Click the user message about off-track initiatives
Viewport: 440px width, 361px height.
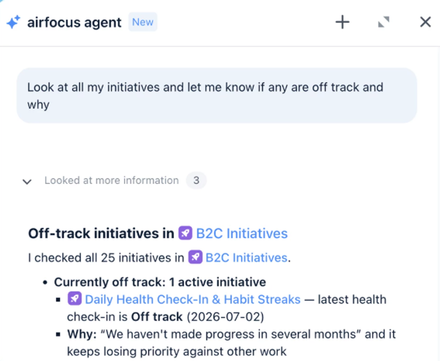tap(217, 96)
